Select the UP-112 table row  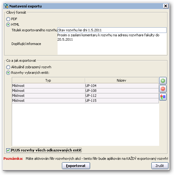click(x=85, y=96)
